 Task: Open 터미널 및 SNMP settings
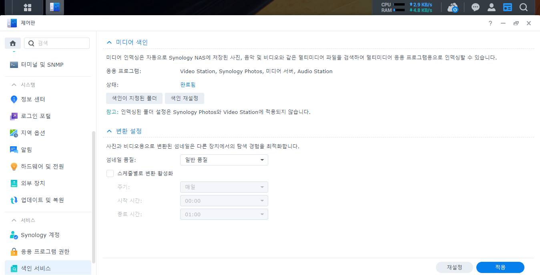pos(48,65)
